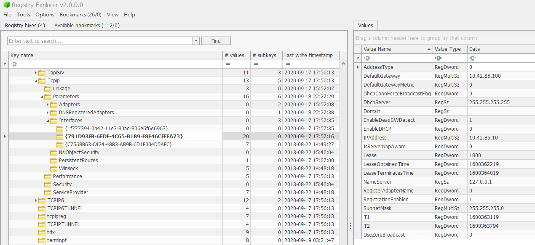The image size is (535, 245).
Task: Open the Tools menu
Action: (x=23, y=14)
